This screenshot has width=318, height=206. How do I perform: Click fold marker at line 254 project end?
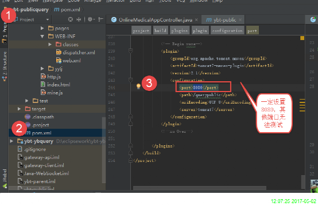click(131, 160)
